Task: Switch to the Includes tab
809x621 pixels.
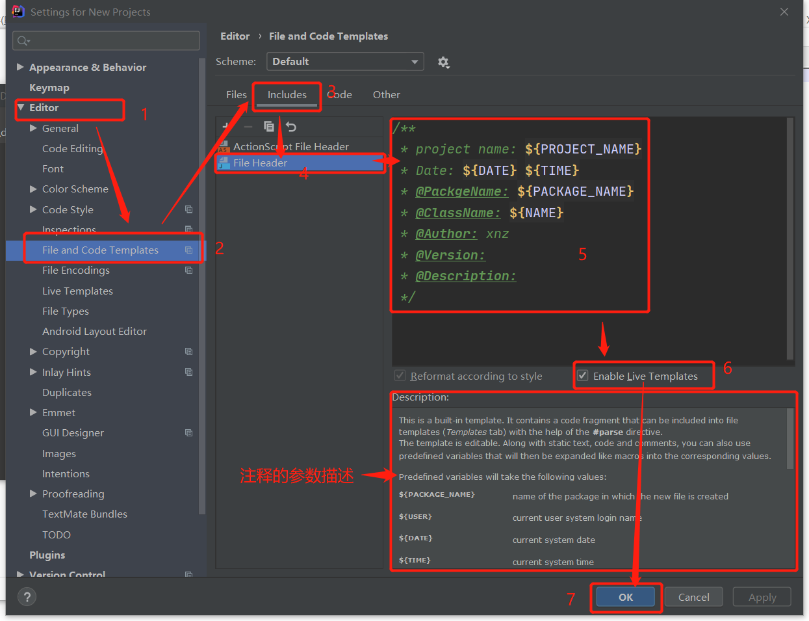Action: pyautogui.click(x=287, y=94)
